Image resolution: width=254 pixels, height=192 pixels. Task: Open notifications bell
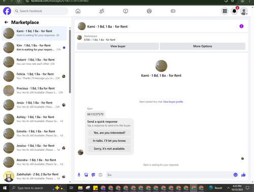[x=234, y=11]
